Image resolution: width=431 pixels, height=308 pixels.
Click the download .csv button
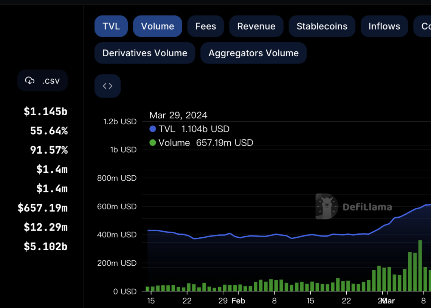pyautogui.click(x=42, y=80)
